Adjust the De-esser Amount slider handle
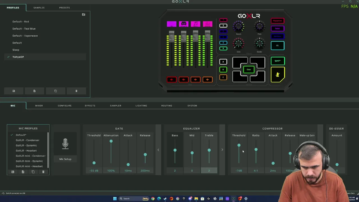359x202 pixels. 337,165
